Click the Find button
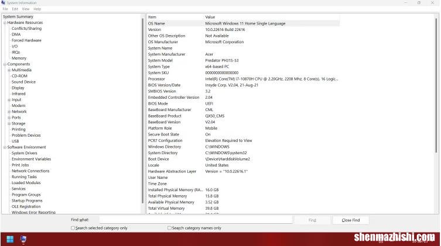Viewport: 441px width, 246px height. point(312,220)
